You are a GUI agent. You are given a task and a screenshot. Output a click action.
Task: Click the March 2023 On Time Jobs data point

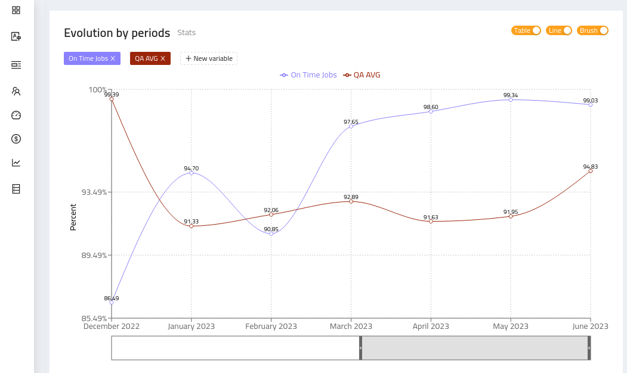351,126
